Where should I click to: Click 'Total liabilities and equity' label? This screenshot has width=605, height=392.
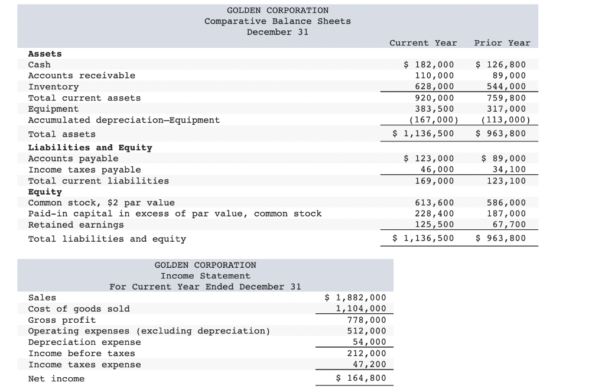tap(107, 239)
